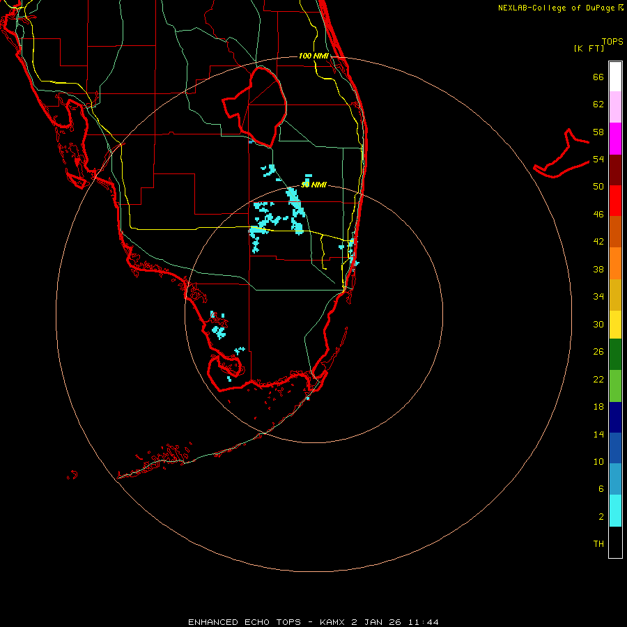Click legend value 54
627x627 pixels.
point(598,159)
